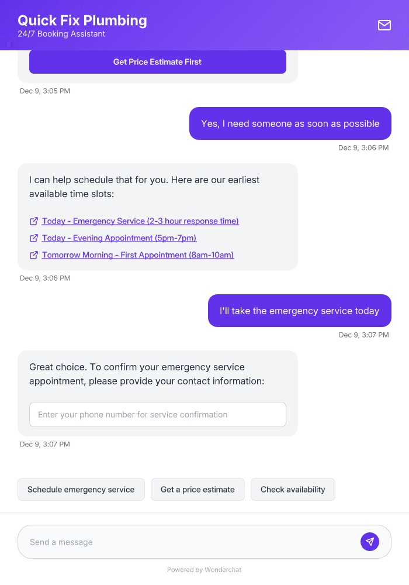
Task: Open the envelope icon in the header
Action: 384,25
